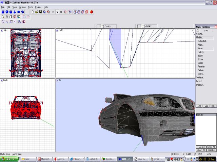Toggle the V axis lock button
The height and width of the screenshot is (162, 217).
pyautogui.click(x=57, y=12)
